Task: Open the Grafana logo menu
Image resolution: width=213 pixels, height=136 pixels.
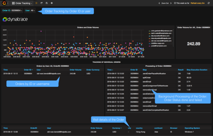Action: point(4,3)
